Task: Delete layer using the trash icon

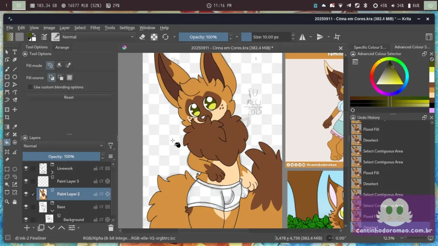Action: point(111,228)
